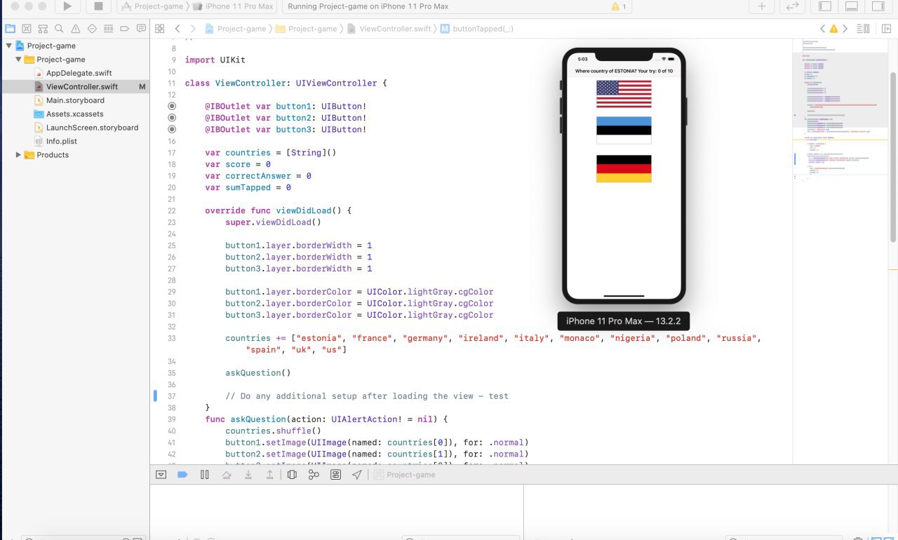Select AppDelegate.swift in navigator

click(79, 73)
